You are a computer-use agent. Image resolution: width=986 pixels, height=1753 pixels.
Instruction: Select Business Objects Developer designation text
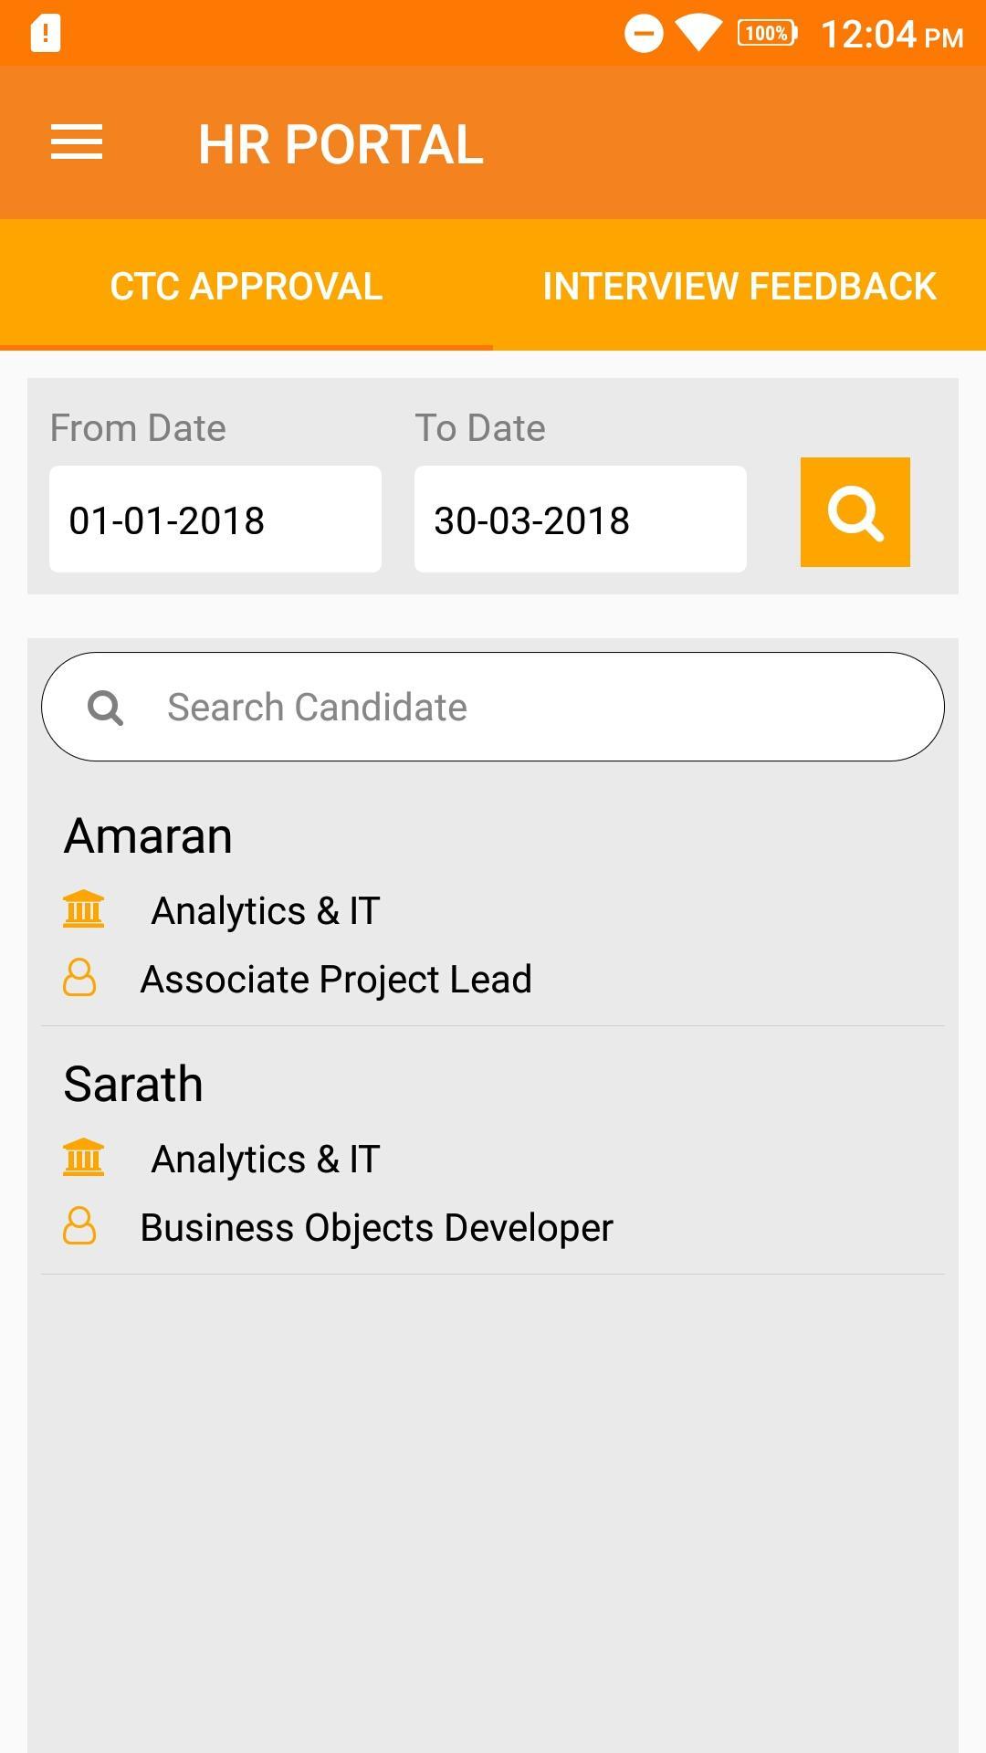376,1228
